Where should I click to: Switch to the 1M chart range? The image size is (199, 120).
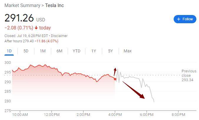(x=43, y=51)
